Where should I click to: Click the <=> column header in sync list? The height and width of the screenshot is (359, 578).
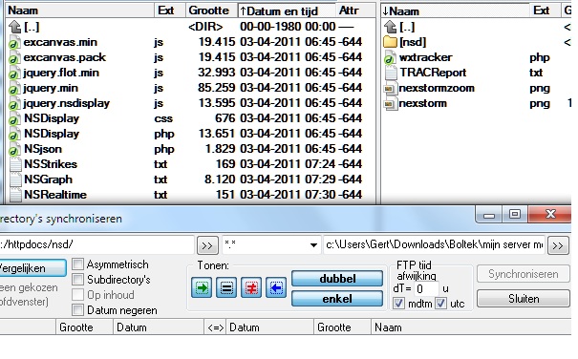215,327
